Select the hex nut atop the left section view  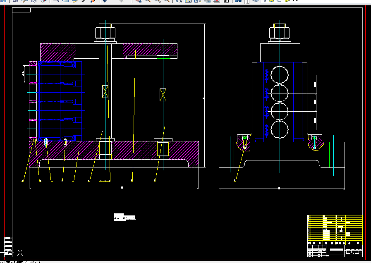point(105,33)
